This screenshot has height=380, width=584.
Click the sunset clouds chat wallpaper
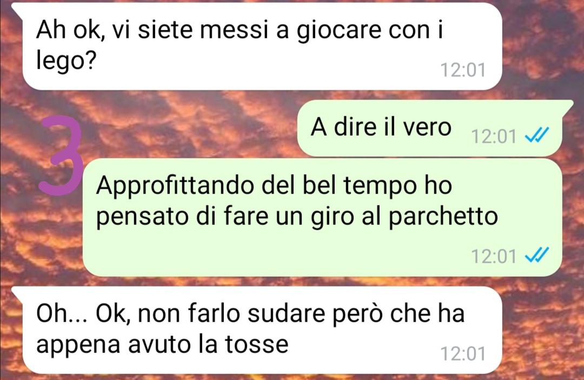coord(186,123)
